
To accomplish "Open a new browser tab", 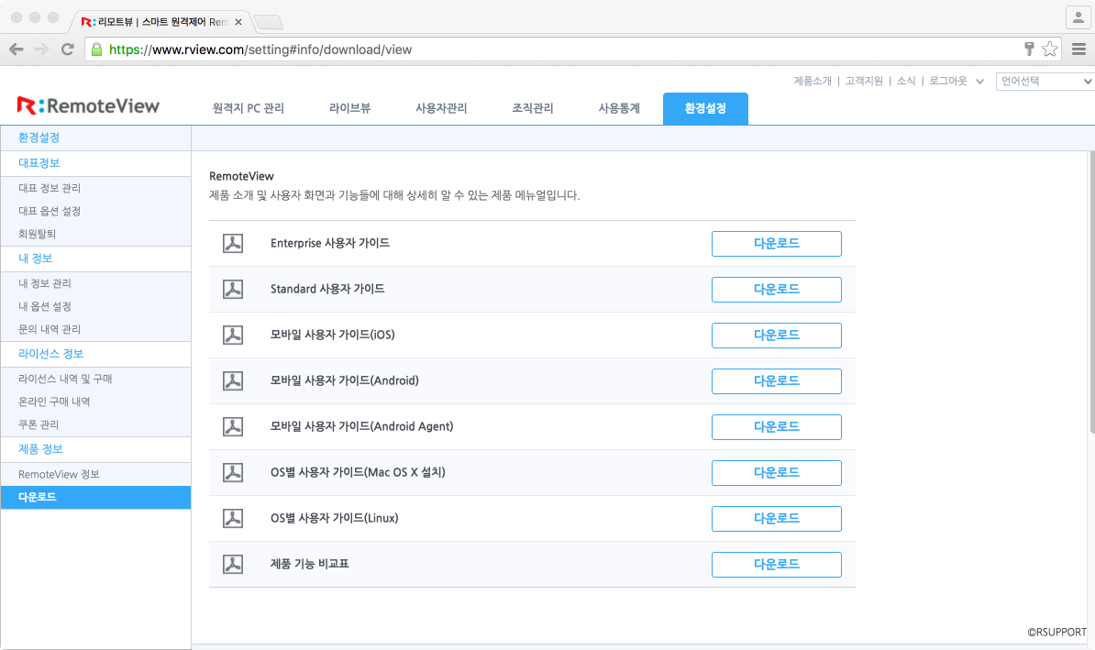I will tap(269, 22).
